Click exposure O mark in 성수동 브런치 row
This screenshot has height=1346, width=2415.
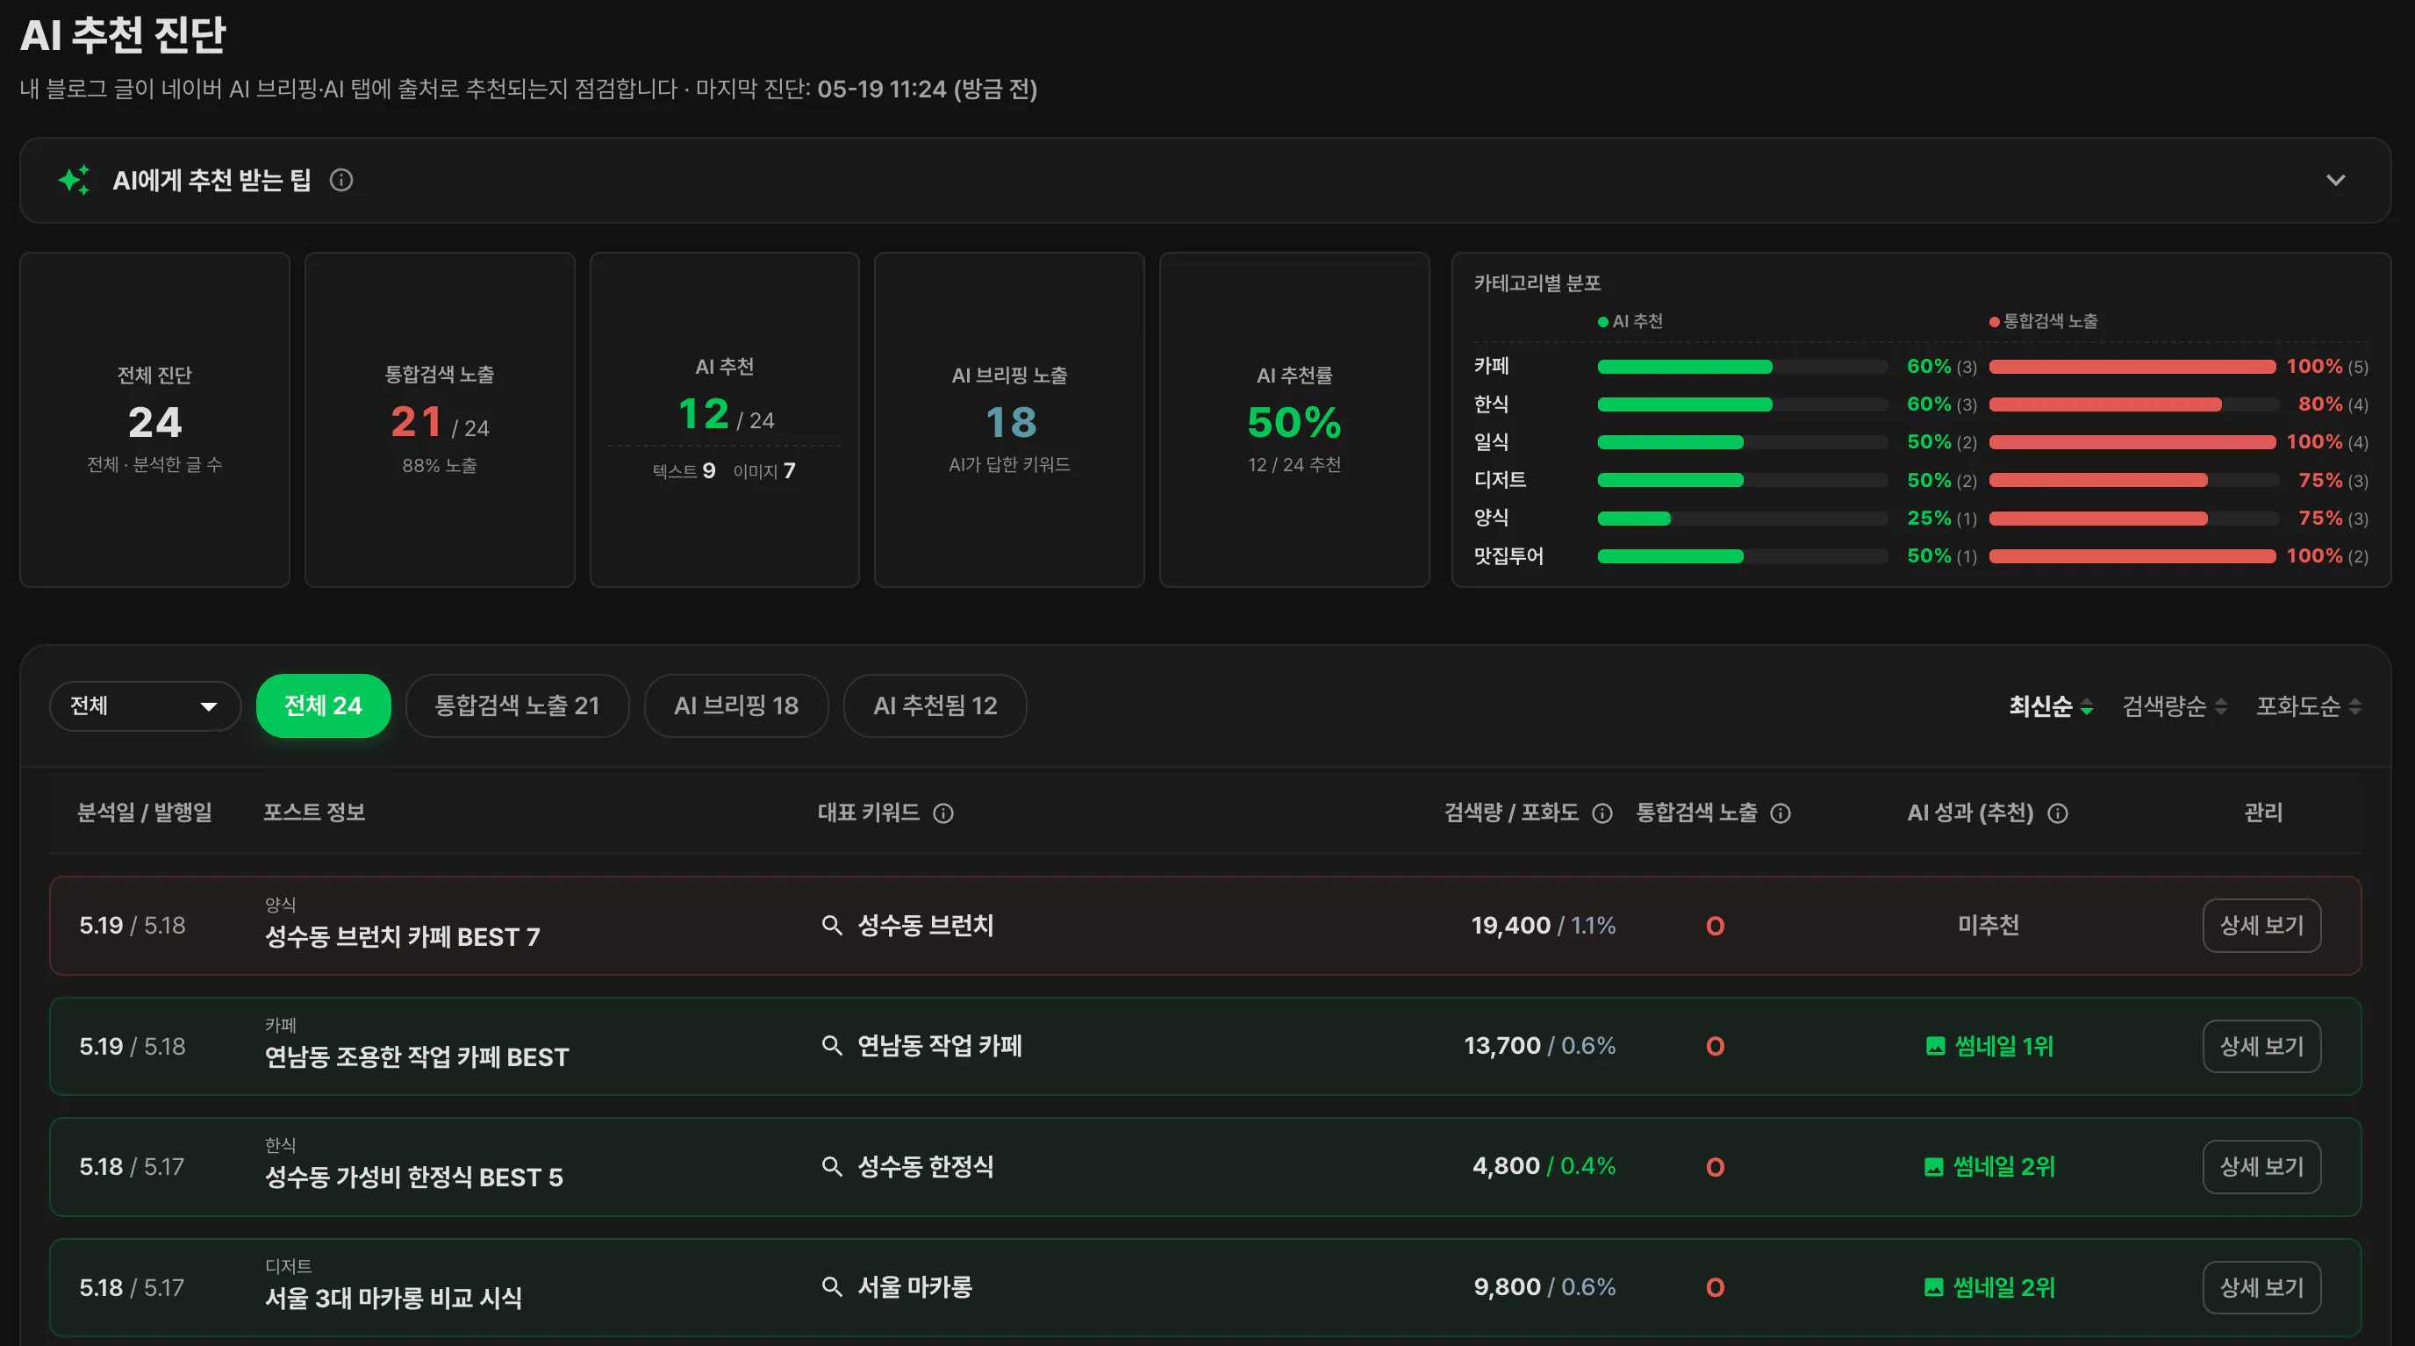pos(1716,926)
